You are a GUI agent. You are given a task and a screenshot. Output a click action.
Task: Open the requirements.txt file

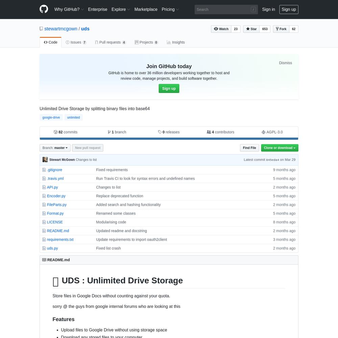pyautogui.click(x=60, y=240)
